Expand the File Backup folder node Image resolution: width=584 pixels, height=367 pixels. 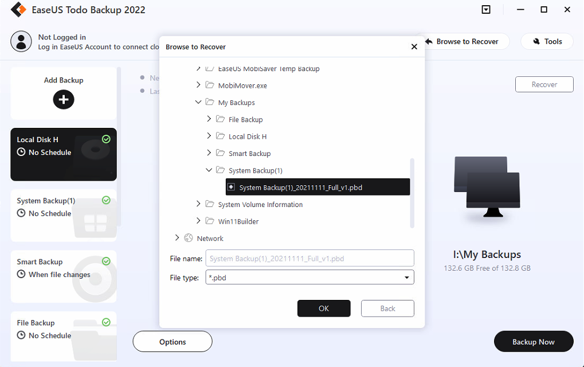click(209, 119)
